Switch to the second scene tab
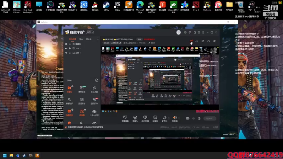The image size is (283, 159). coord(81,39)
